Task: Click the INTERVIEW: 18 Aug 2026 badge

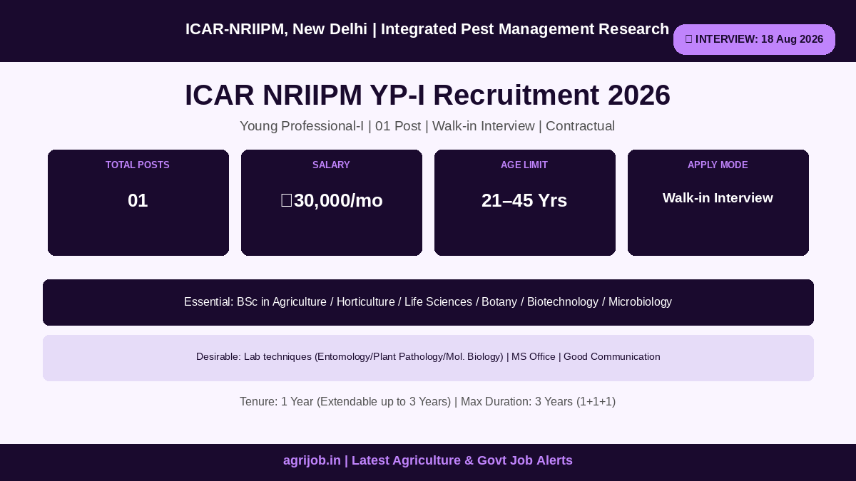Action: point(754,39)
